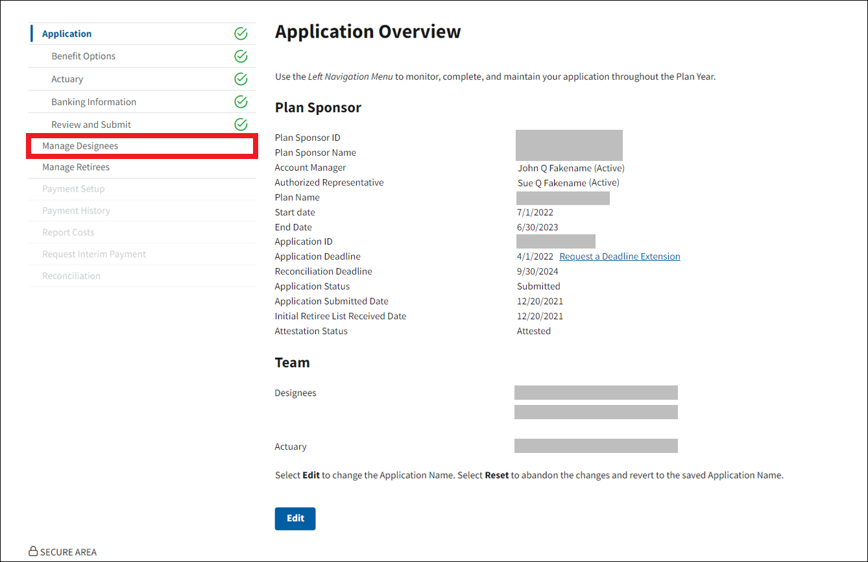Navigate to Review and Submit

pyautogui.click(x=91, y=125)
